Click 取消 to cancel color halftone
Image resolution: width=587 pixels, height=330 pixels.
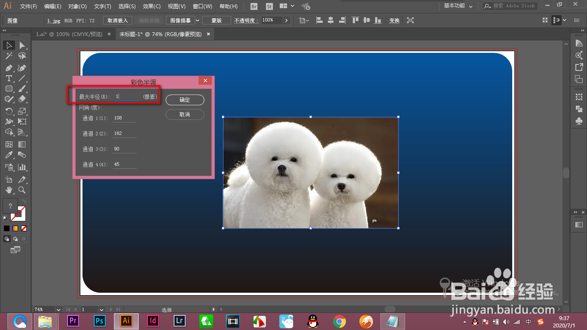[185, 115]
